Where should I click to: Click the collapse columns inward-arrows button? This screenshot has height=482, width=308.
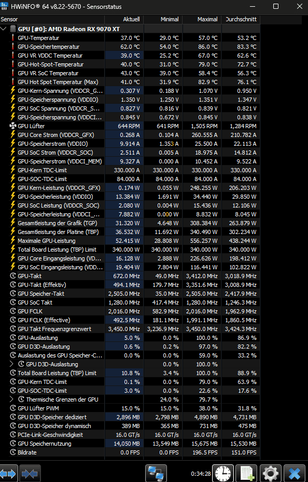pos(30,473)
